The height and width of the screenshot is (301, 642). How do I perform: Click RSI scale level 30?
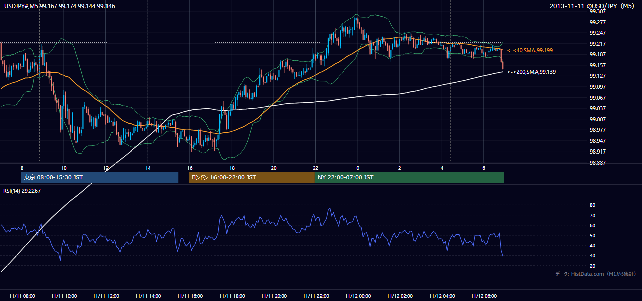[592, 256]
